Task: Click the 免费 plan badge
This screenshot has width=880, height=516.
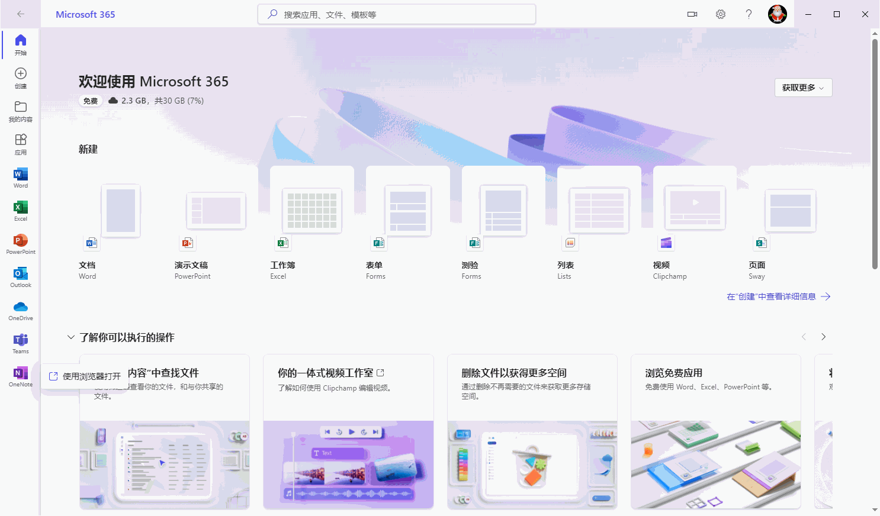Action: (x=91, y=101)
